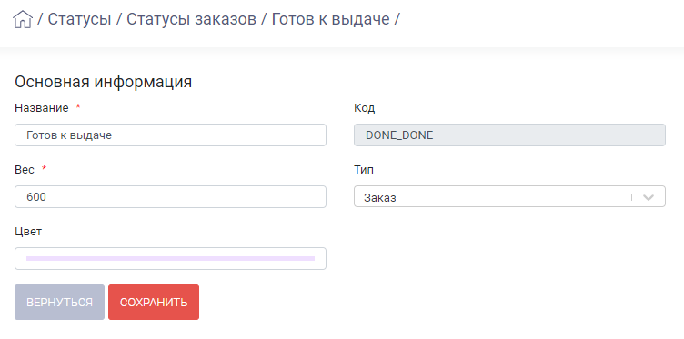684x339 pixels.
Task: Click the ВЕРНУТЬСЯ button
Action: pos(59,303)
